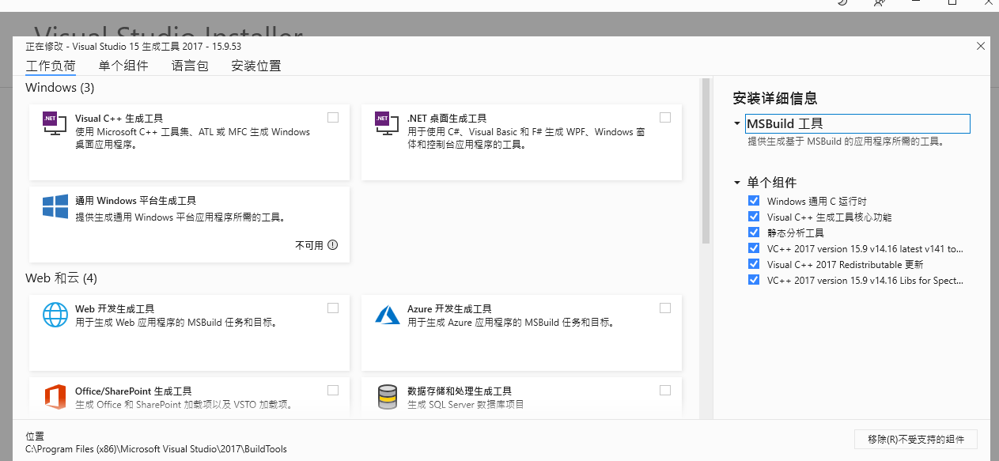Tick the 数据存储和处理生成工具 checkbox
Viewport: 999px width, 461px height.
665,390
